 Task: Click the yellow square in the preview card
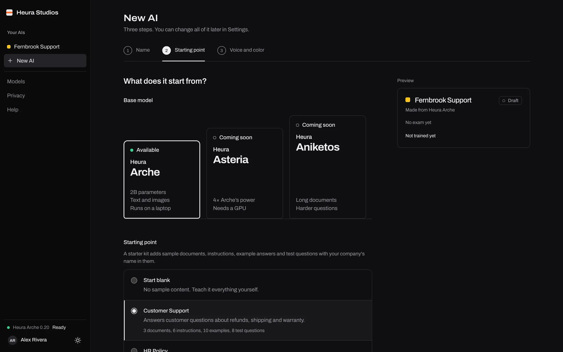408,100
